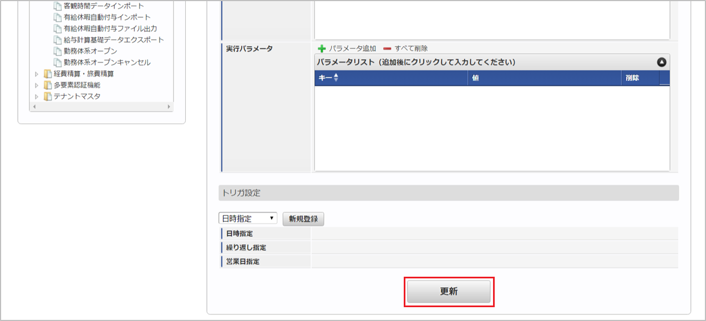Viewport: 706px width, 321px height.
Task: Click the トリガ設定 section header
Action: coord(449,193)
